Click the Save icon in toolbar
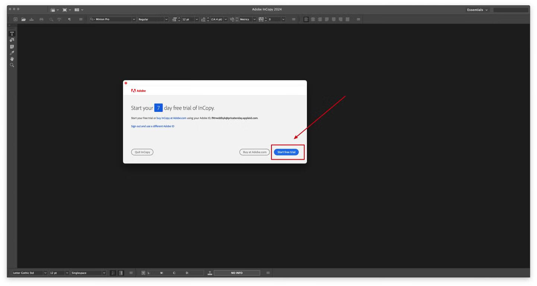The width and height of the screenshot is (537, 286). [x=32, y=19]
